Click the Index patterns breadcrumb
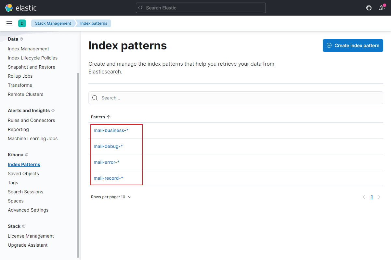This screenshot has width=391, height=260. (x=94, y=23)
